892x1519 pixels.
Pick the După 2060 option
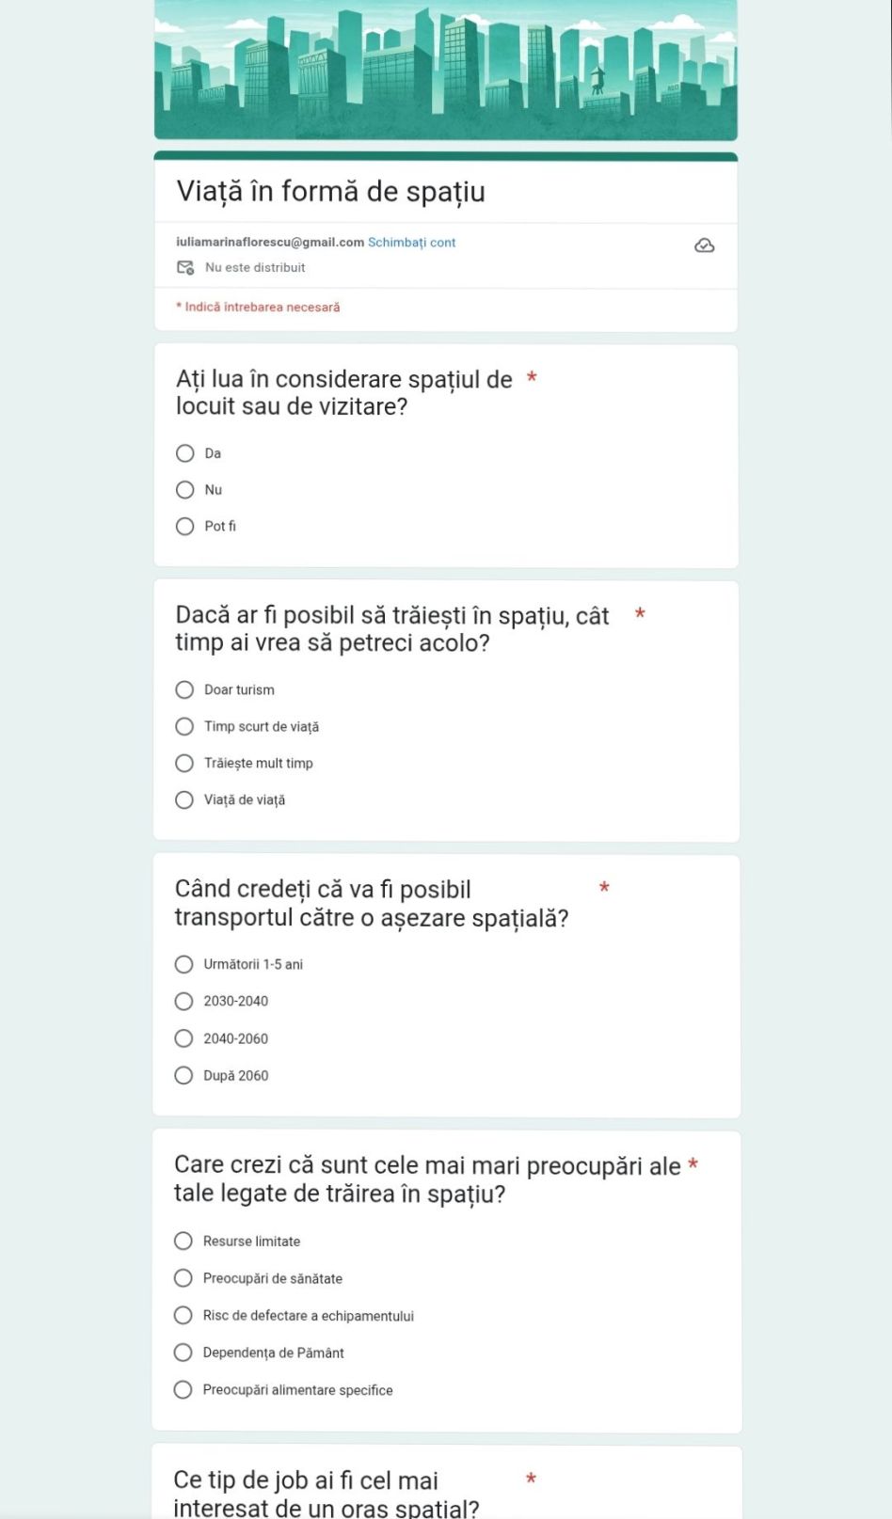[x=184, y=1076]
